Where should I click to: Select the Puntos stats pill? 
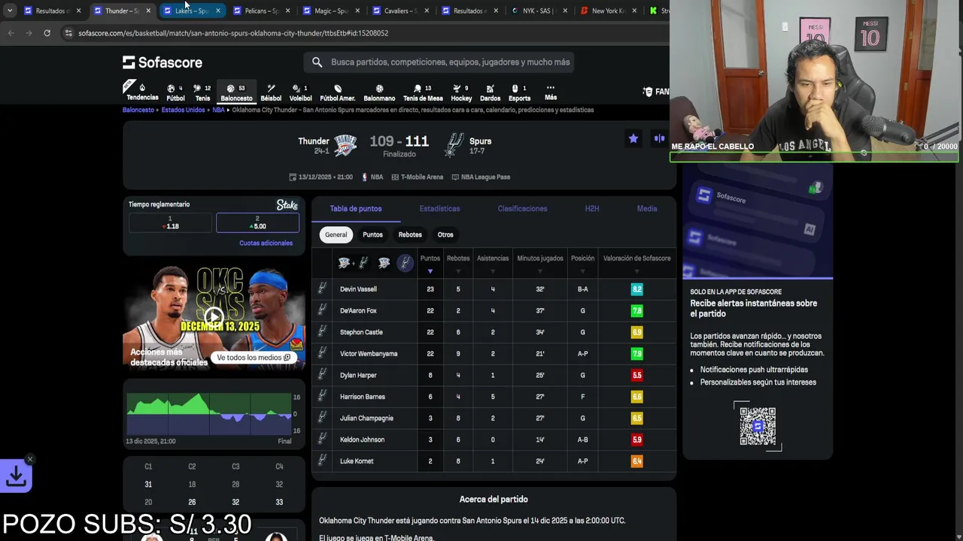(372, 234)
